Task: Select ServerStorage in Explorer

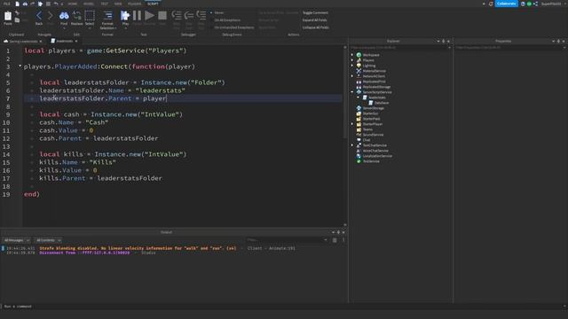Action: point(373,108)
